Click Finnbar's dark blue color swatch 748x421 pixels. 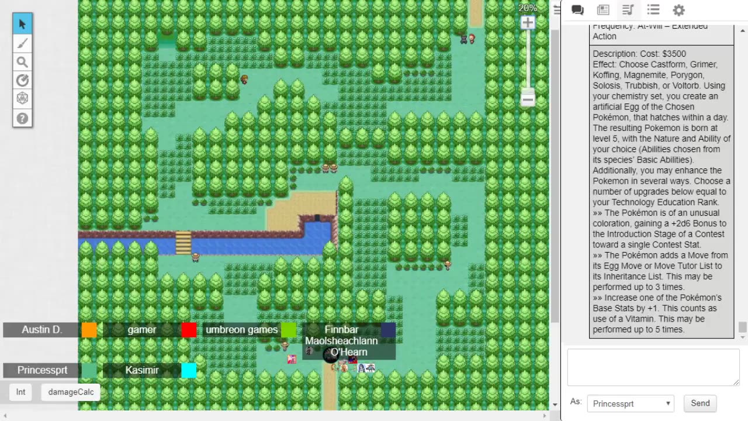(388, 330)
